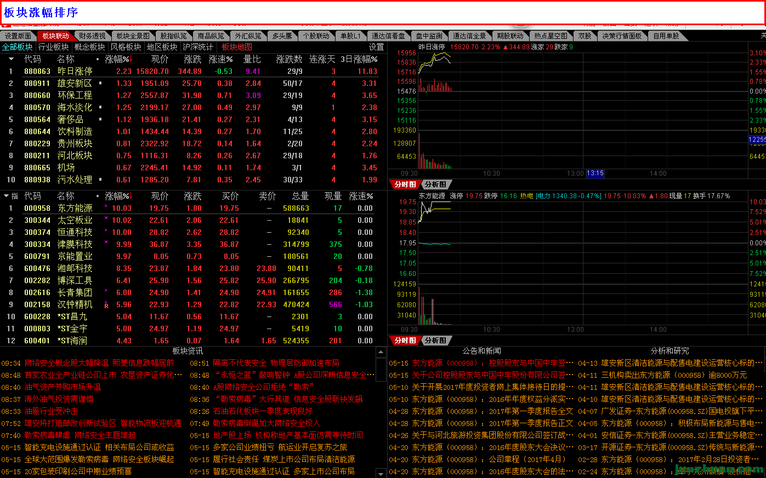This screenshot has width=766, height=478.
Task: Open the 分析和研究 panel header
Action: point(670,351)
